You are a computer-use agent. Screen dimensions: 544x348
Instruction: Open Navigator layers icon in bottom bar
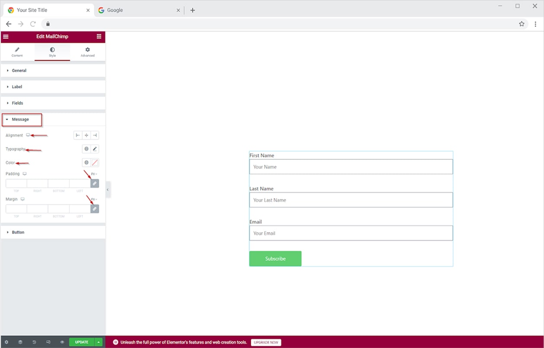click(x=20, y=342)
